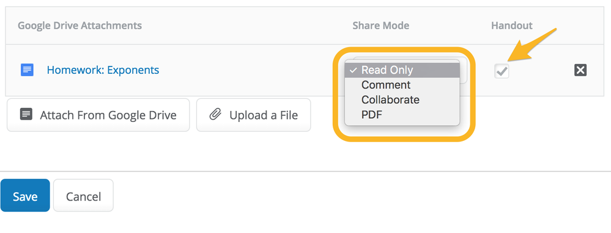Click the Share Mode column header
Viewport: 611px width, 233px height.
pyautogui.click(x=380, y=26)
